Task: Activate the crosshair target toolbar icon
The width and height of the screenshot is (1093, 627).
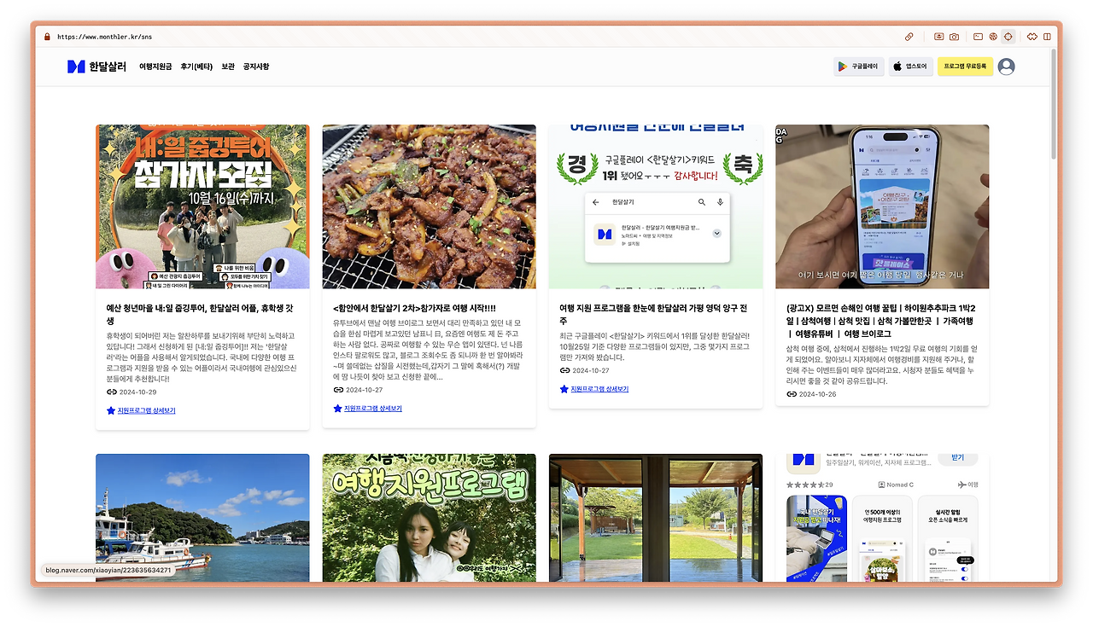Action: click(x=1009, y=36)
